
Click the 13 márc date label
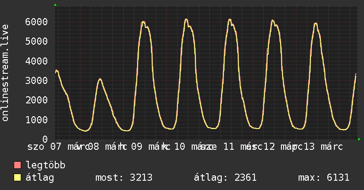(x=323, y=147)
